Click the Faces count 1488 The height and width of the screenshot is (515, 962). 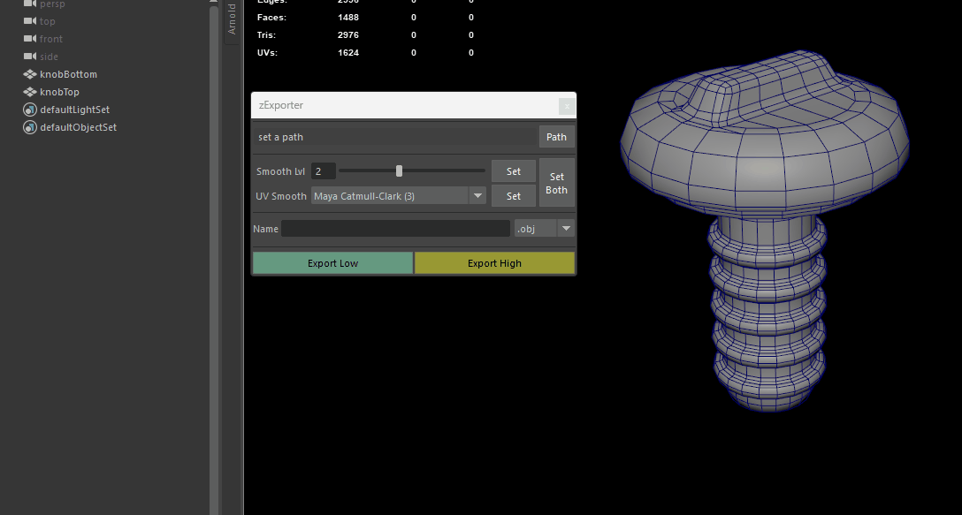pyautogui.click(x=347, y=17)
